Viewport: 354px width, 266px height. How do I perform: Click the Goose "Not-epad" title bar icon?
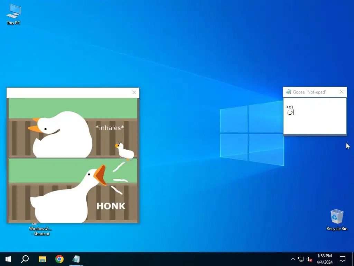pos(289,92)
